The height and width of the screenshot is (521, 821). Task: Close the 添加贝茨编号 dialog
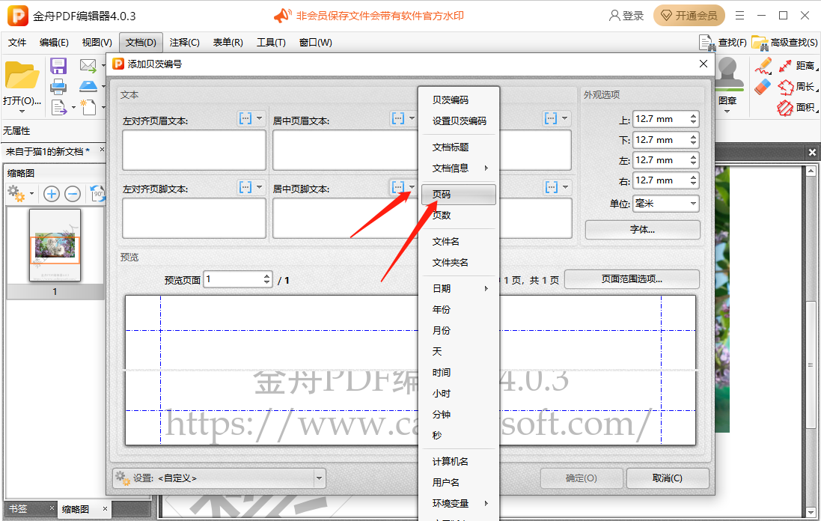coord(704,64)
